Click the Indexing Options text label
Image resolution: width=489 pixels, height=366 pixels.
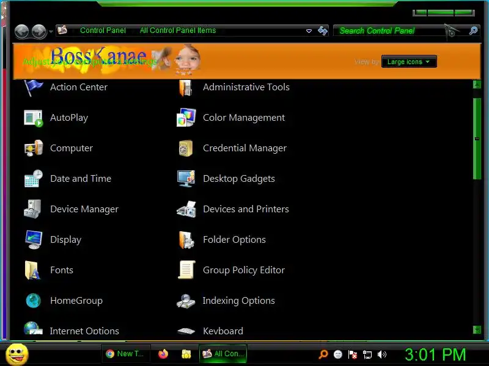point(239,301)
